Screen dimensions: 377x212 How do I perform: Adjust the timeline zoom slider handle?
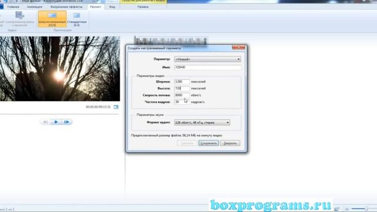[366, 208]
